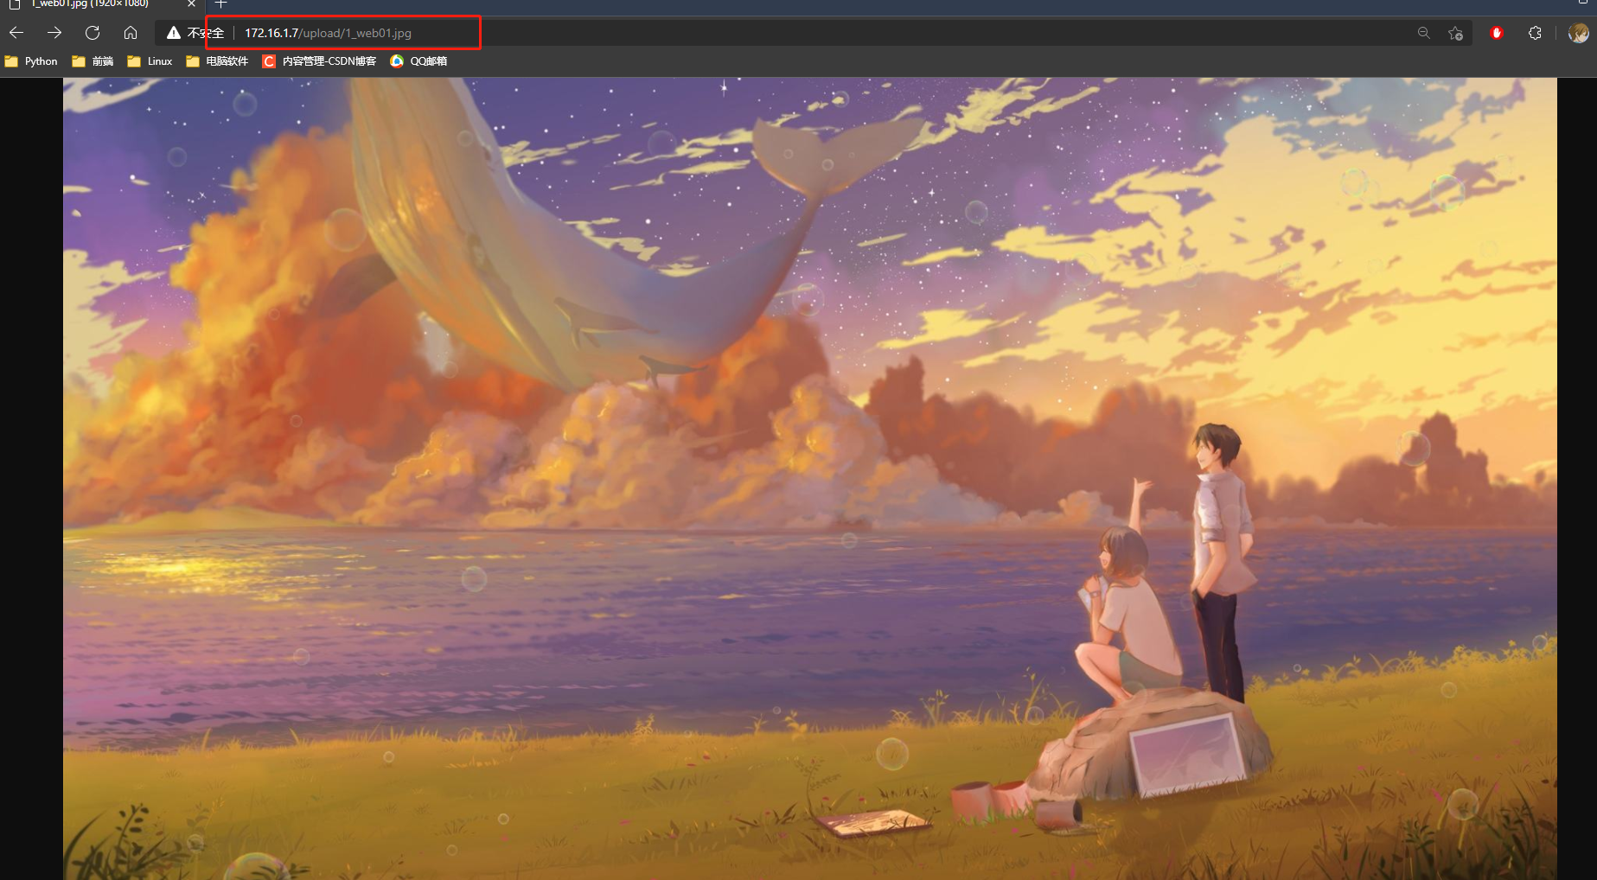Go back to the previous page
Screen dimensions: 1597x880
pos(16,33)
